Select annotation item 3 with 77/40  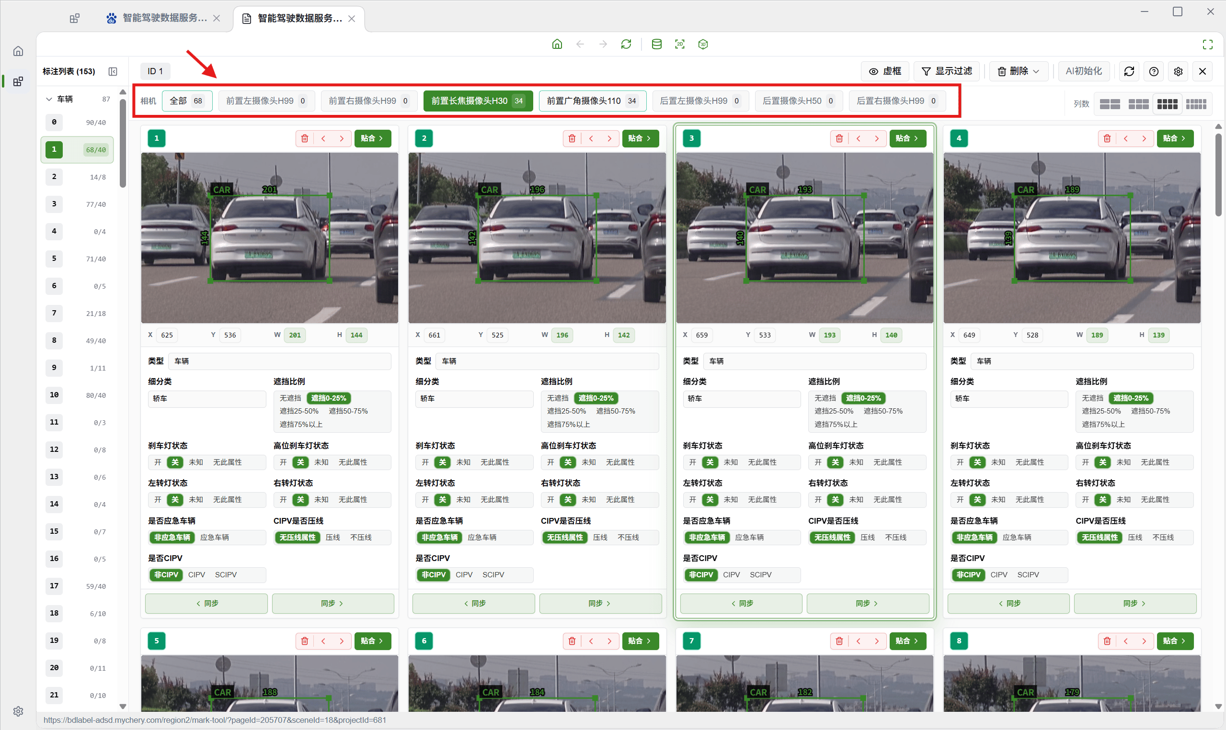click(77, 204)
